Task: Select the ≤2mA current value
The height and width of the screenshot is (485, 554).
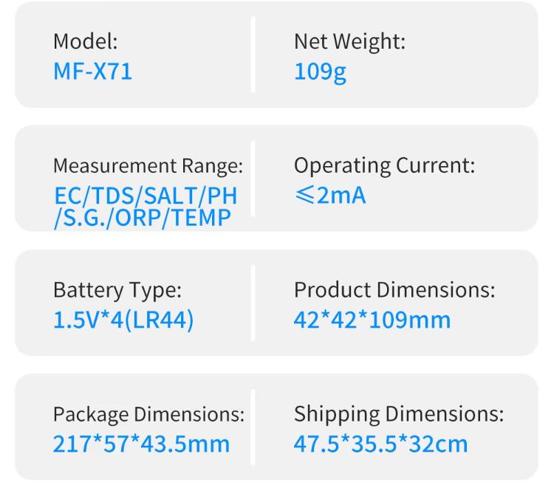Action: tap(329, 196)
